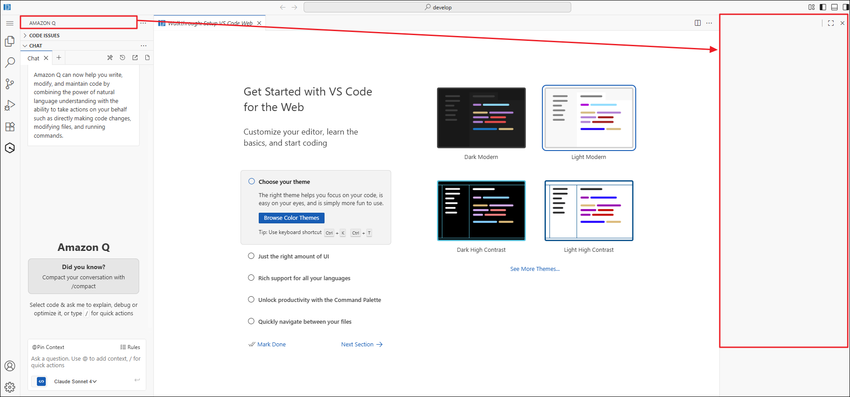Split the editor right
The height and width of the screenshot is (397, 850).
click(x=698, y=23)
